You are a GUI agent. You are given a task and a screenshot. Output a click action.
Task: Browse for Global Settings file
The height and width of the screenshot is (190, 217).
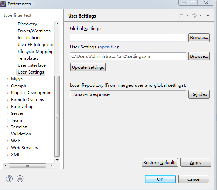pyautogui.click(x=199, y=38)
